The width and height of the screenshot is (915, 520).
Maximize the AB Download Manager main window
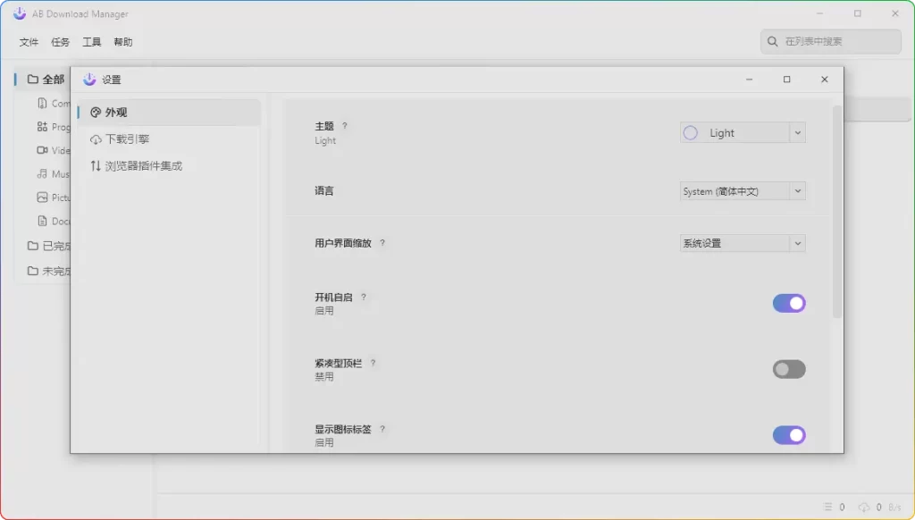click(x=857, y=13)
